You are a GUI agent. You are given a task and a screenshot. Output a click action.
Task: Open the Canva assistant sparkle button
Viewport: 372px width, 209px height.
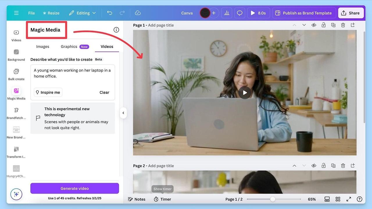tap(16, 194)
